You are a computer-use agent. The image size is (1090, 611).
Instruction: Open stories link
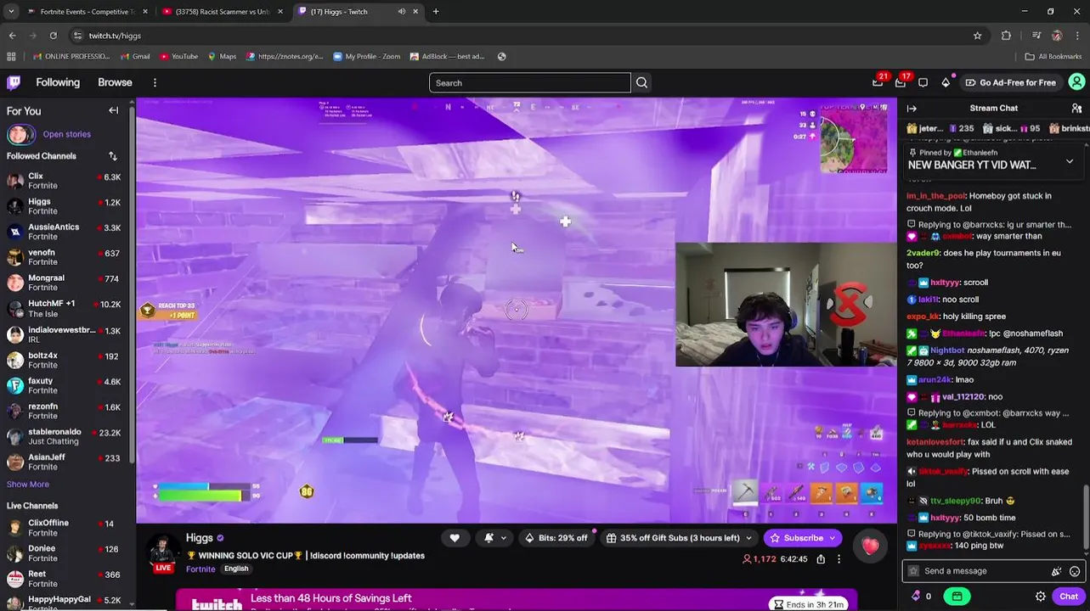point(67,134)
